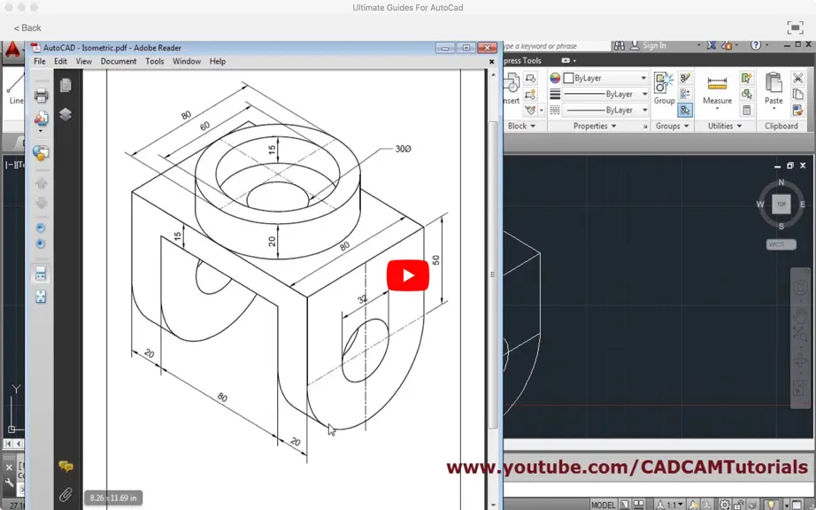Toggle fullscreen icon at top right
The width and height of the screenshot is (816, 510).
pos(795,27)
